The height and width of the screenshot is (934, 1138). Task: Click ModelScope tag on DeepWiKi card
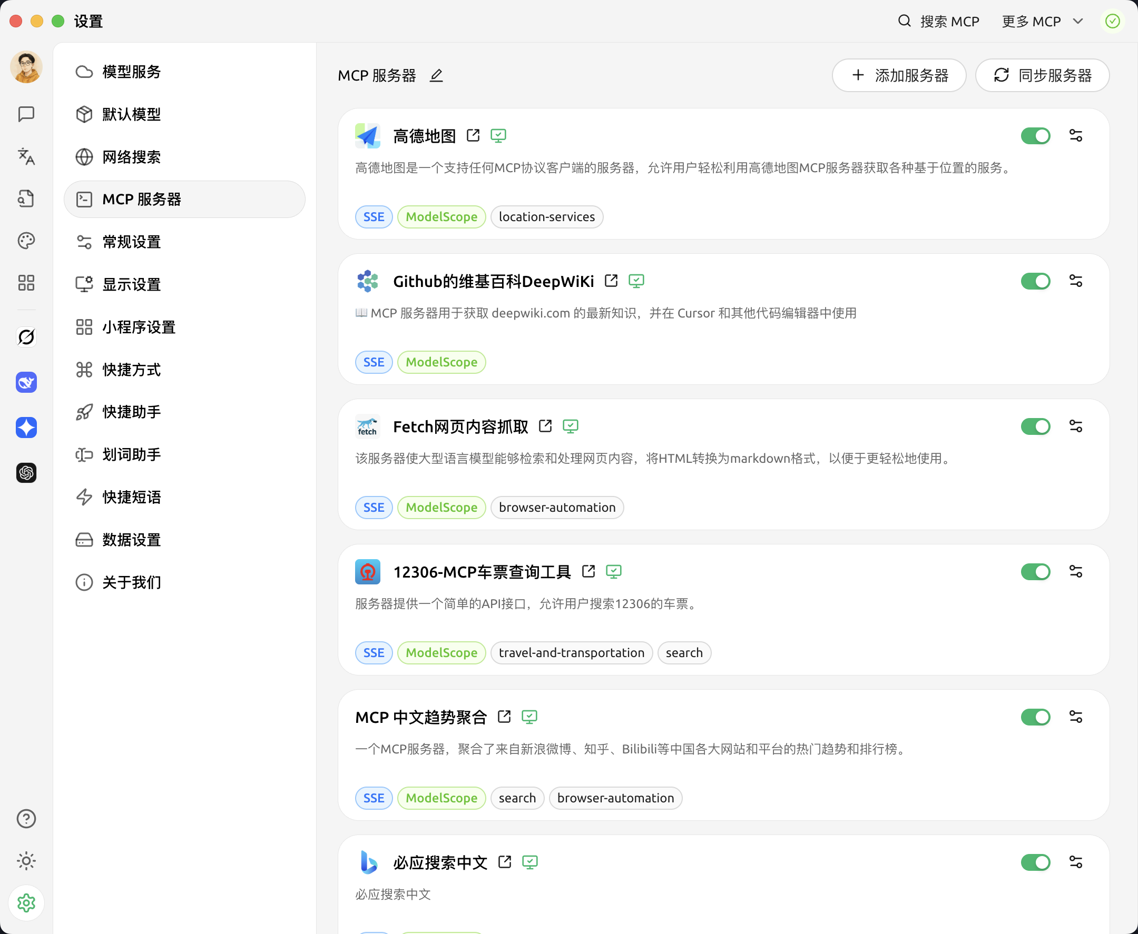click(x=442, y=362)
